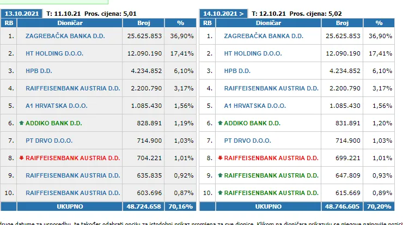
Task: Click green up arrow beside ADDIKO BANK in left table
Action: (x=21, y=123)
